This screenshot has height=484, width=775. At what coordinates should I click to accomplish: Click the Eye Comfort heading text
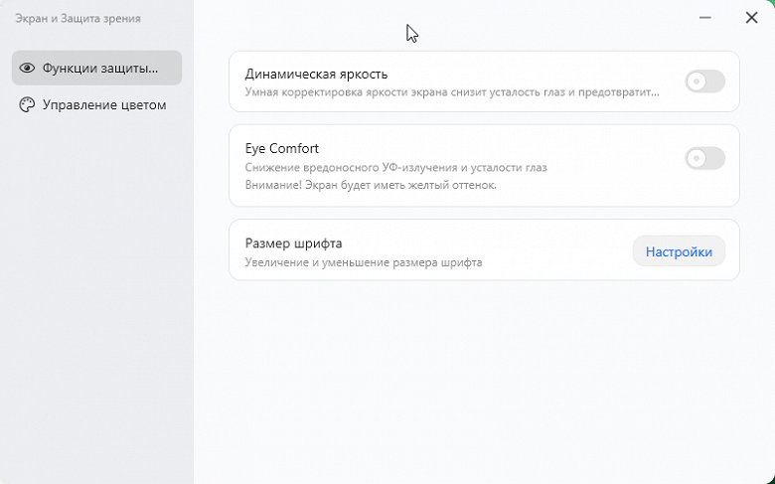tap(281, 148)
